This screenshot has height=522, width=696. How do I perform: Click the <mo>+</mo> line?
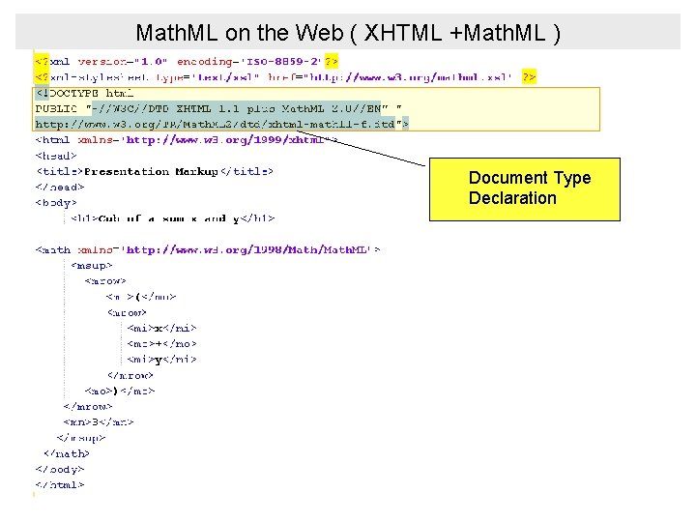click(x=161, y=343)
